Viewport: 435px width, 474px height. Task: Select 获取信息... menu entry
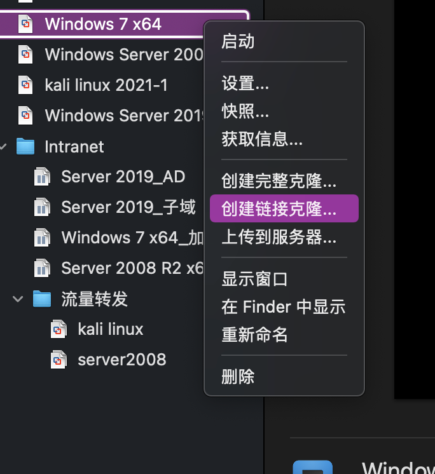pyautogui.click(x=284, y=139)
